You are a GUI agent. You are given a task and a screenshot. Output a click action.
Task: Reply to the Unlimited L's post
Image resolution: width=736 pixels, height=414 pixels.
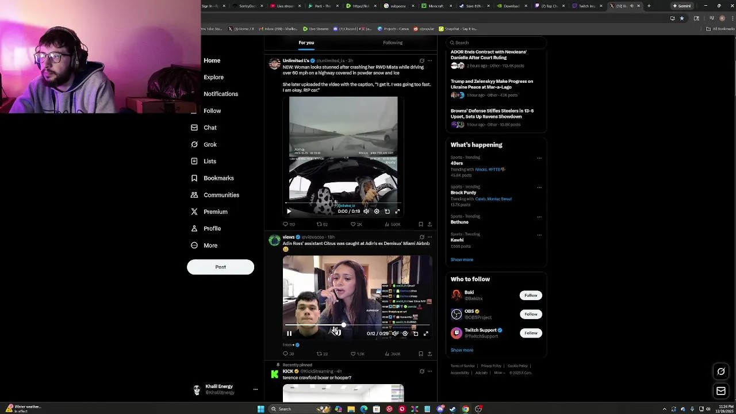pyautogui.click(x=285, y=224)
